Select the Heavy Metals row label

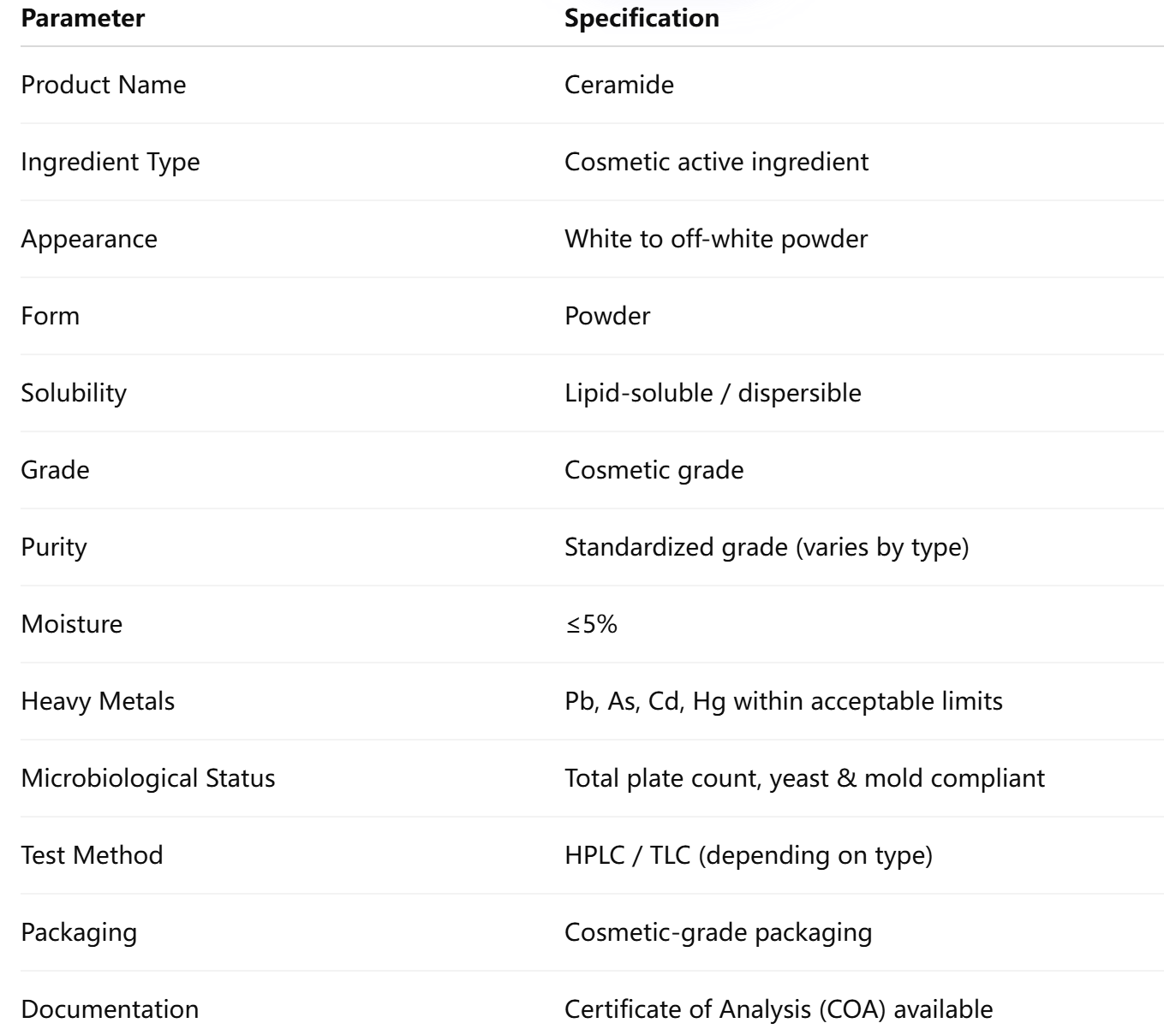pyautogui.click(x=98, y=701)
